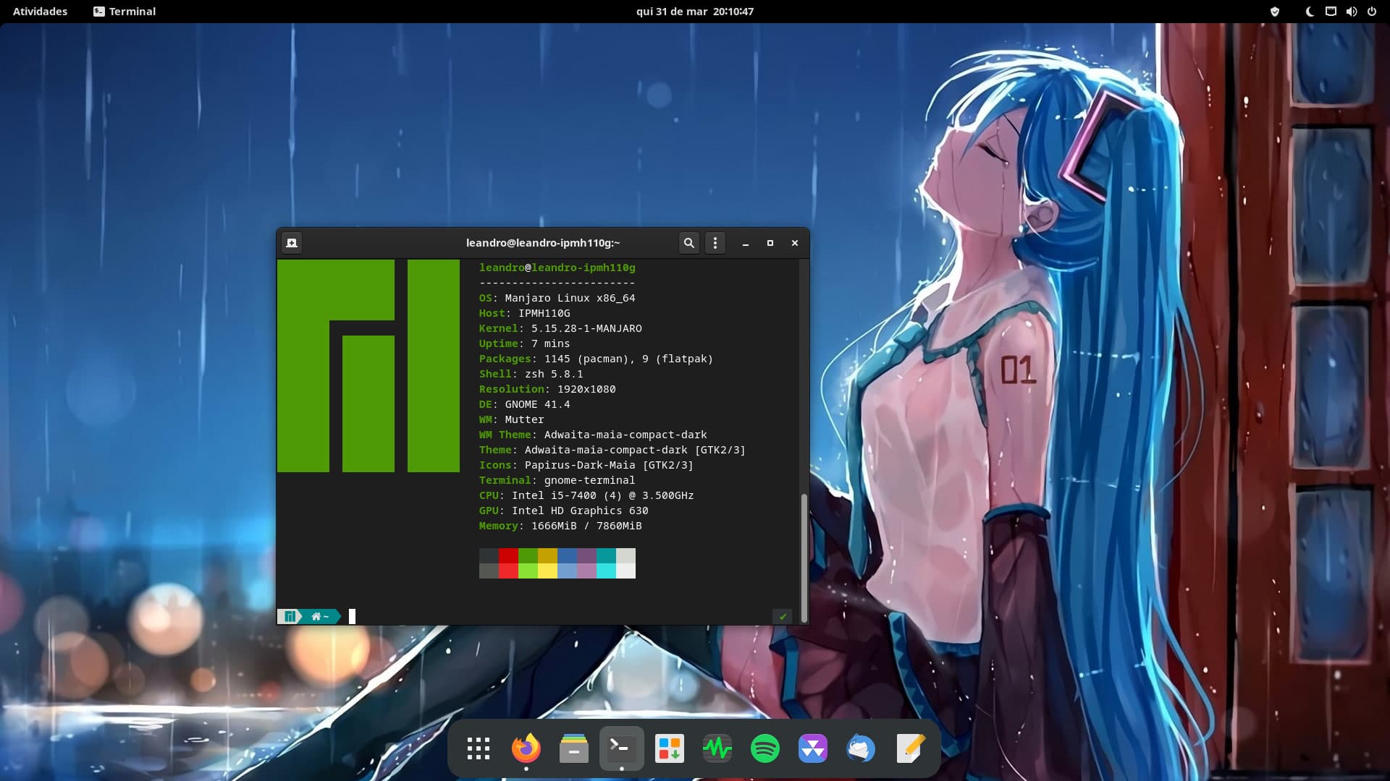Open terminal search
The width and height of the screenshot is (1390, 781).
pyautogui.click(x=689, y=243)
